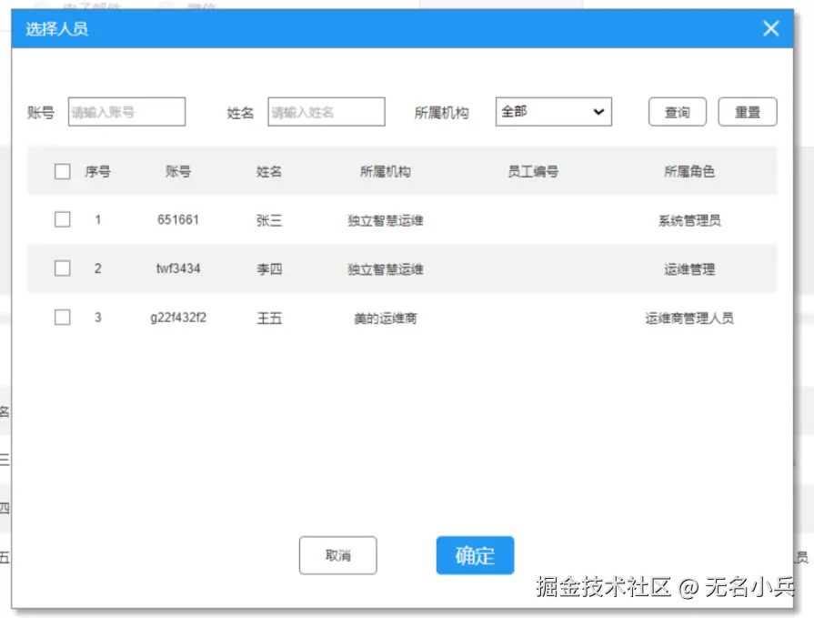Click account cell 651661
Image resolution: width=814 pixels, height=618 pixels.
pyautogui.click(x=178, y=219)
